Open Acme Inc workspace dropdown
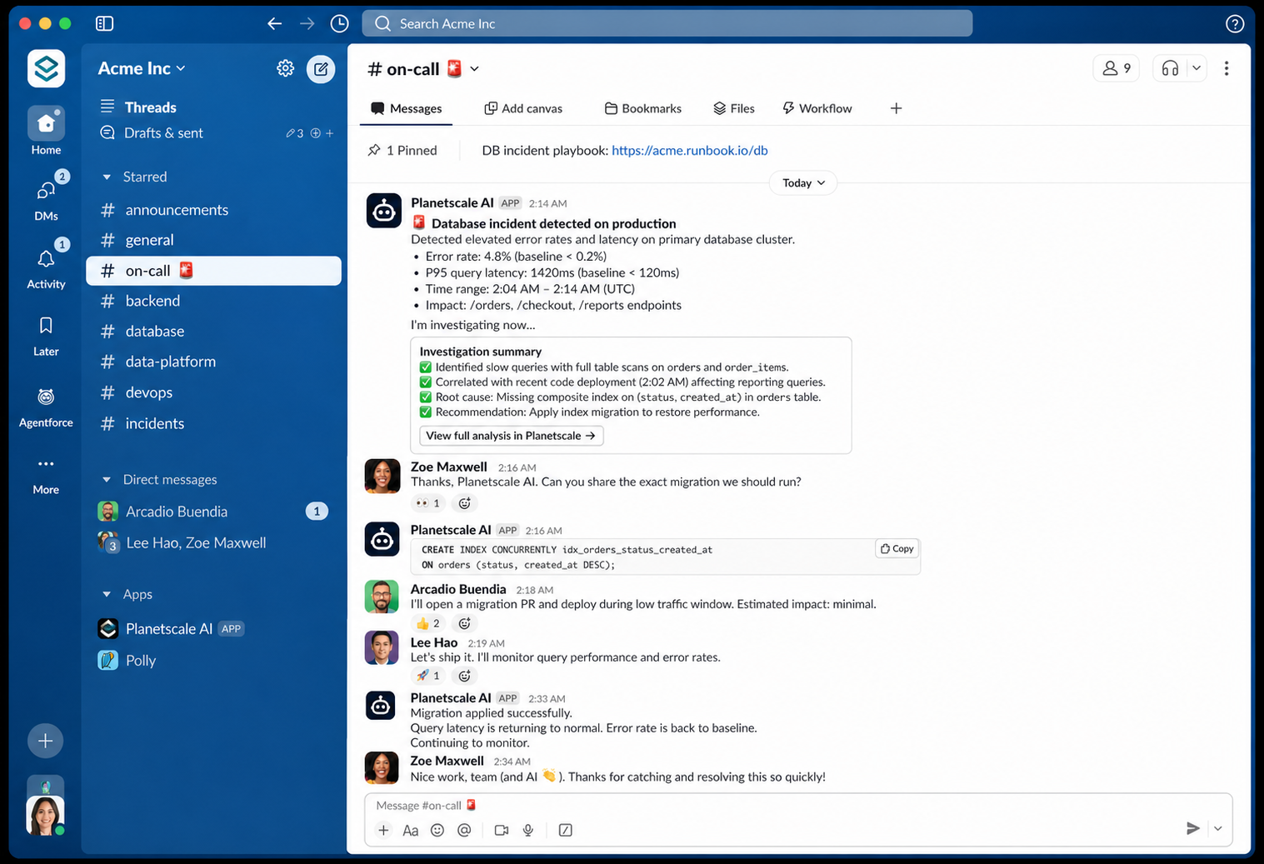The width and height of the screenshot is (1264, 864). coord(142,68)
